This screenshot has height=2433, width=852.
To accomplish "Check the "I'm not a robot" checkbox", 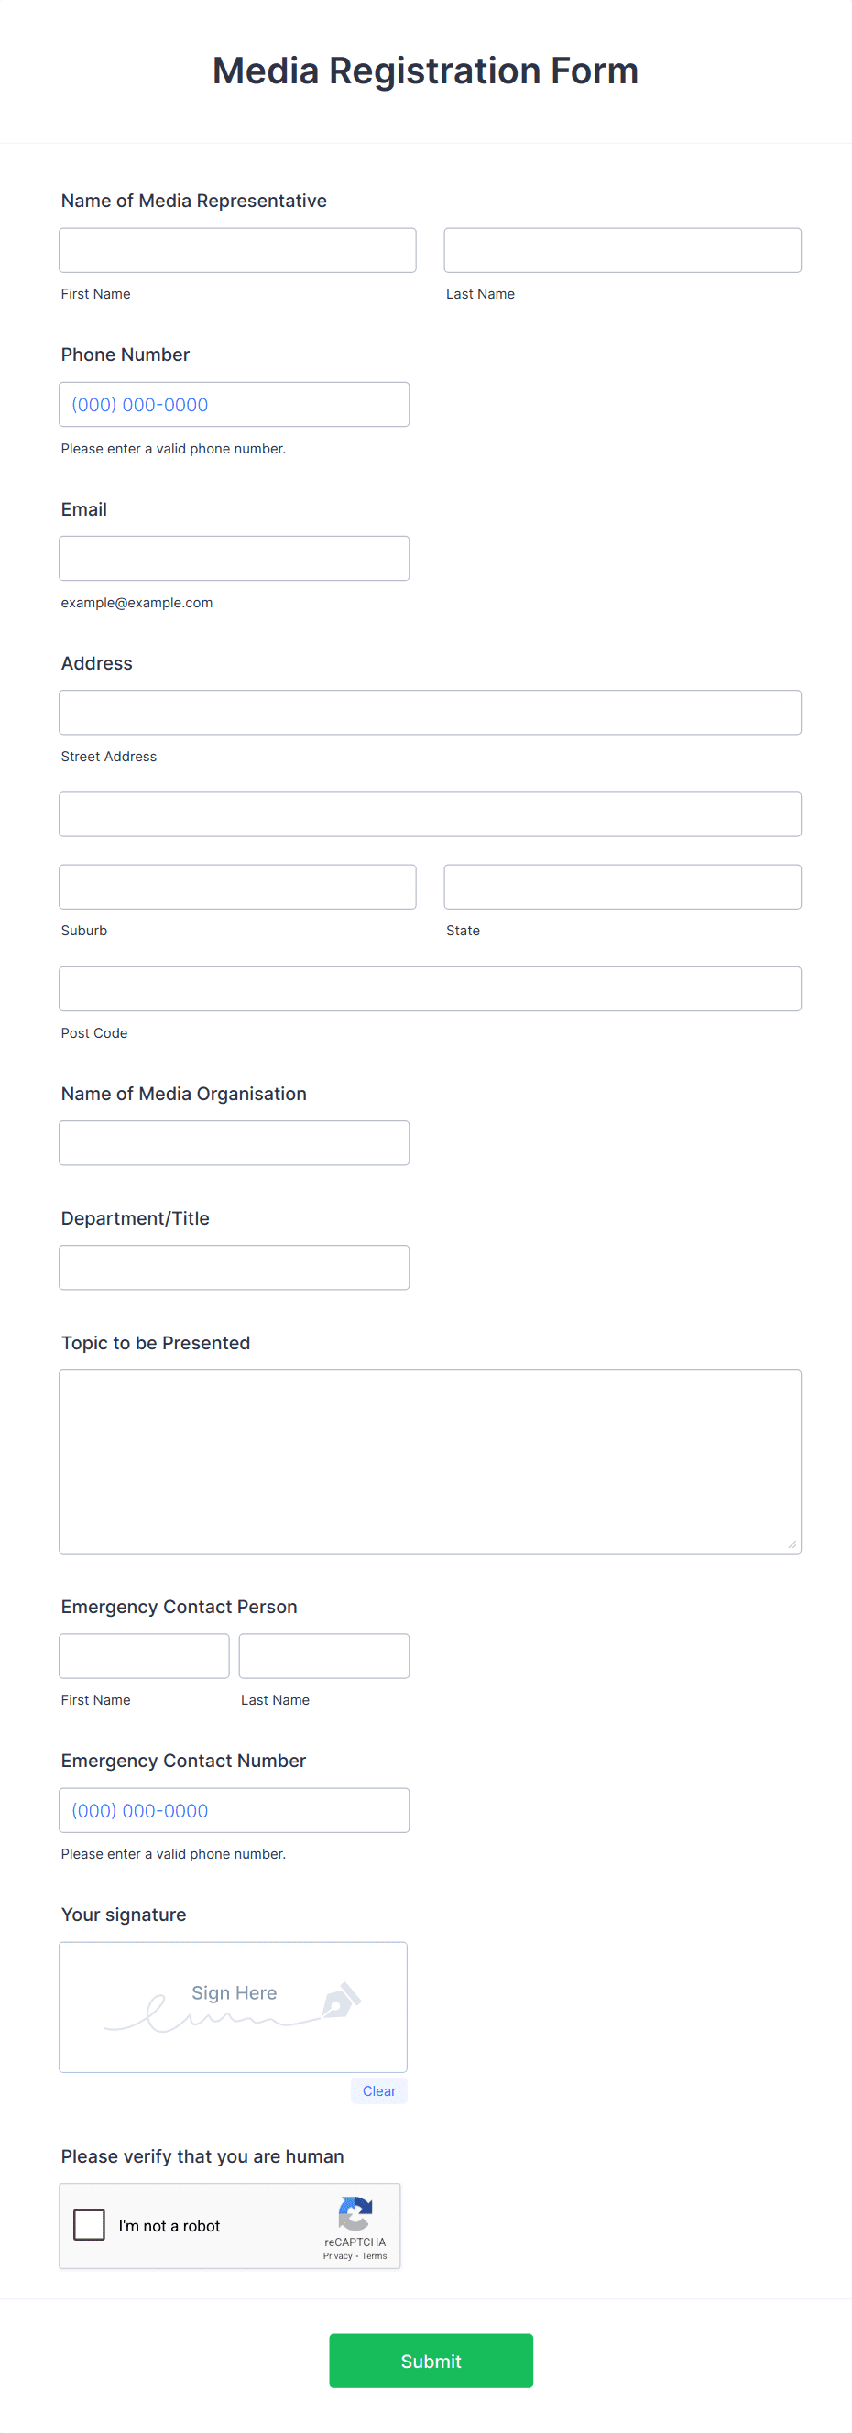I will [89, 2225].
